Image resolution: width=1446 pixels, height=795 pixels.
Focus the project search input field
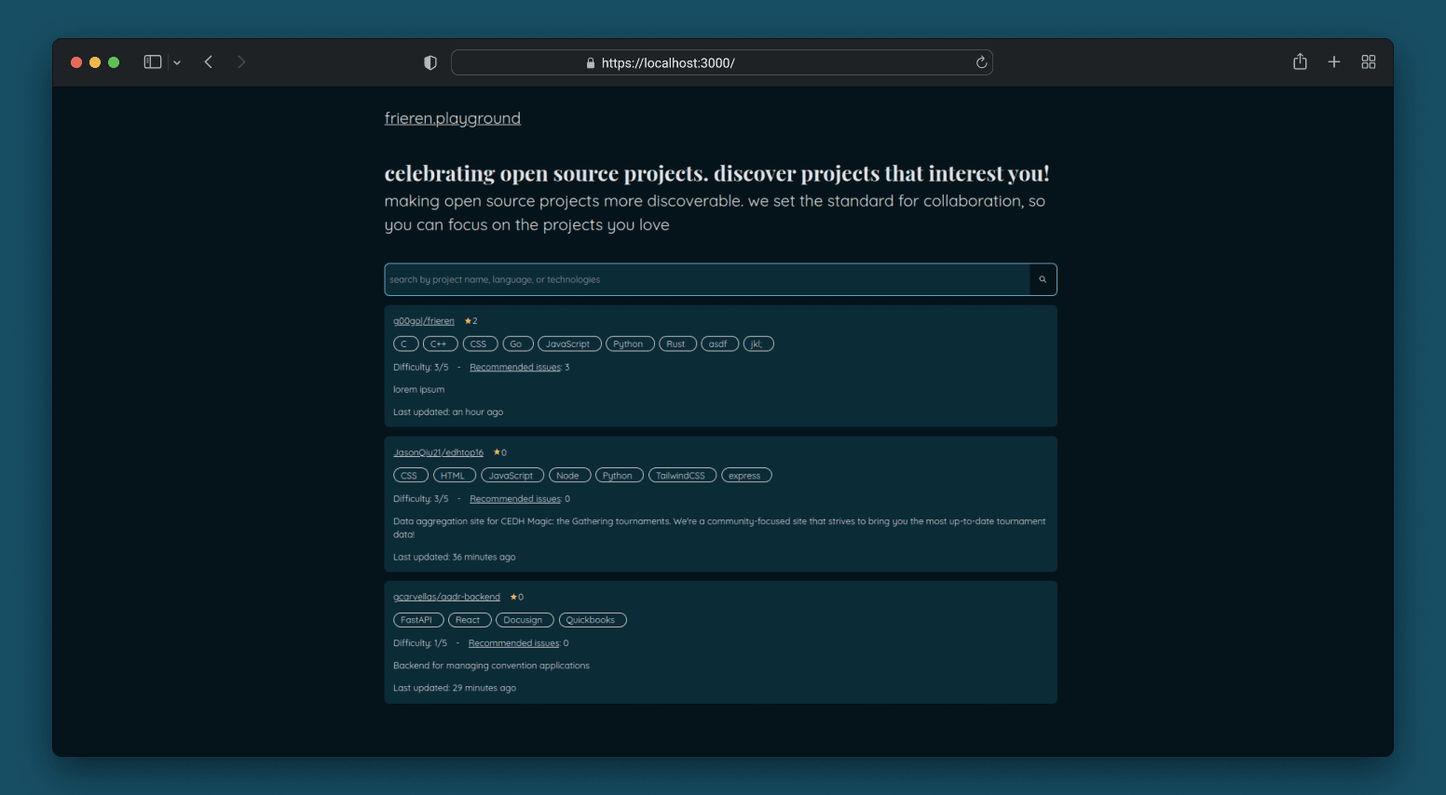point(706,279)
